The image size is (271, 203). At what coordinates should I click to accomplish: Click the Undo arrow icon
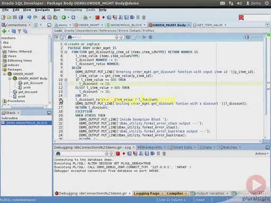[29, 17]
